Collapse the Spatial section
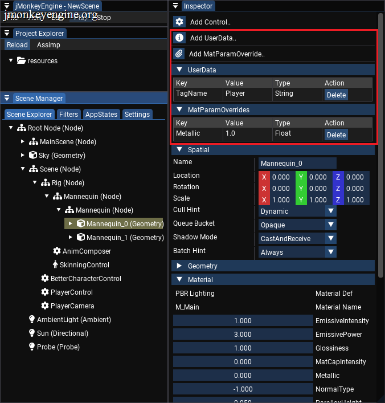The height and width of the screenshot is (403, 385). [179, 149]
